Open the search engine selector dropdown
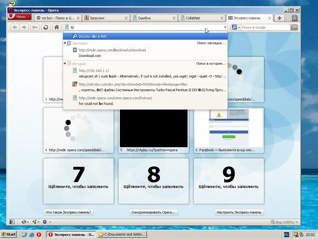The width and height of the screenshot is (318, 239). [236, 27]
